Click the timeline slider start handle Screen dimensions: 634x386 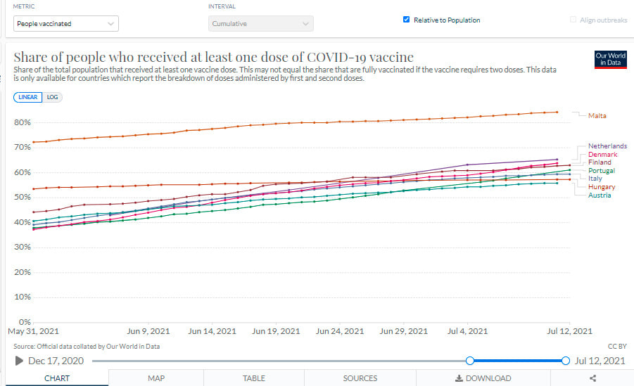tap(469, 361)
